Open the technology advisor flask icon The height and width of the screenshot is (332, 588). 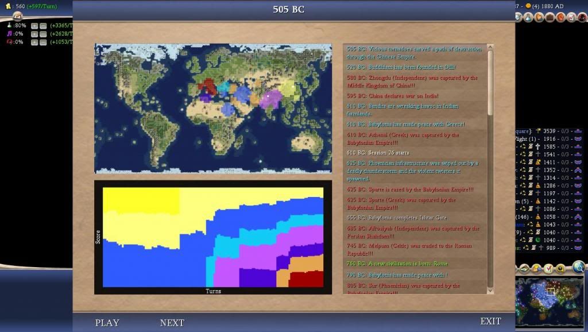pyautogui.click(x=528, y=17)
